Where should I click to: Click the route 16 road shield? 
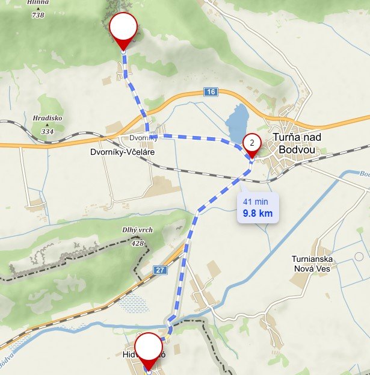click(x=211, y=92)
